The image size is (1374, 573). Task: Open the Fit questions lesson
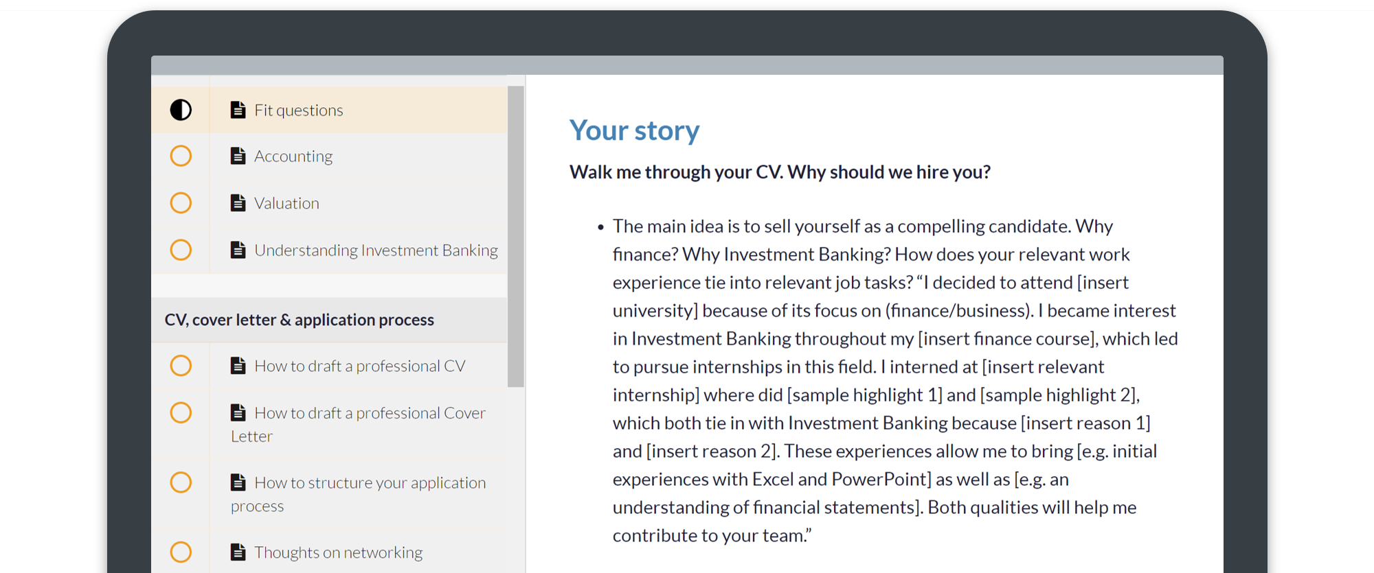[x=298, y=110]
